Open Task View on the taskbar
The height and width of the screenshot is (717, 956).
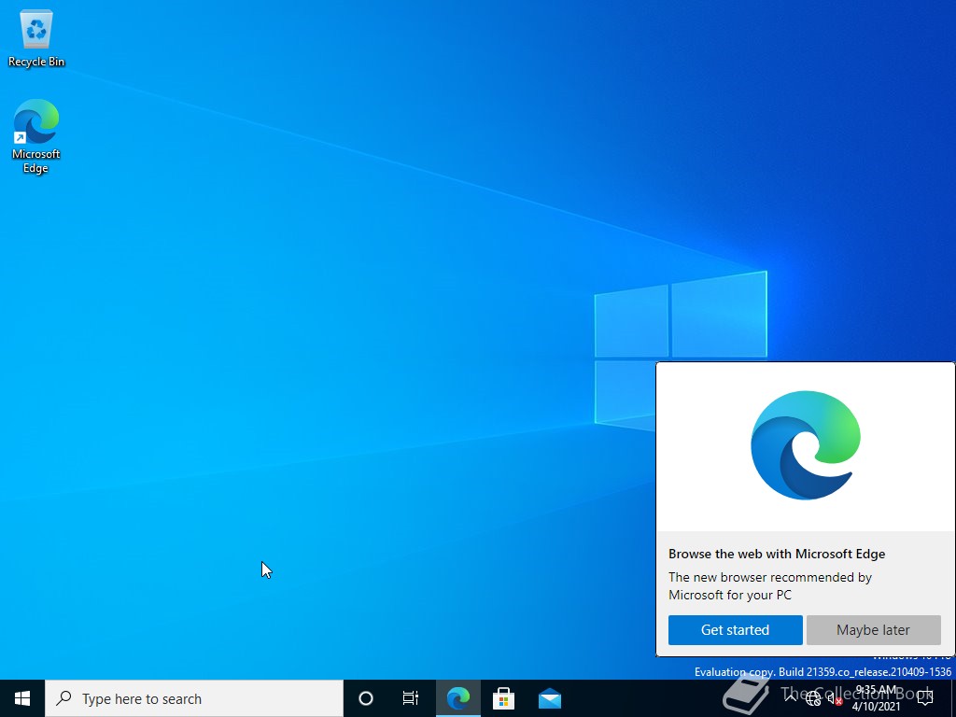(411, 698)
